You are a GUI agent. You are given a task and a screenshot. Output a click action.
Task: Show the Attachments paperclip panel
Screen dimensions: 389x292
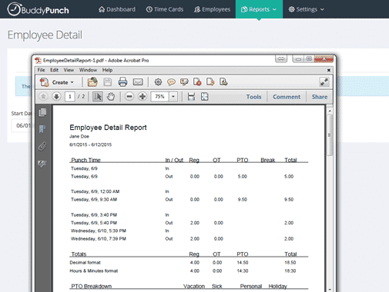pyautogui.click(x=42, y=147)
